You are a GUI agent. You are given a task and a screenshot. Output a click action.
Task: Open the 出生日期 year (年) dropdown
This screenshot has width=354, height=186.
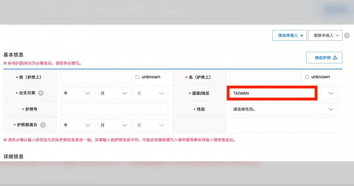[78, 93]
